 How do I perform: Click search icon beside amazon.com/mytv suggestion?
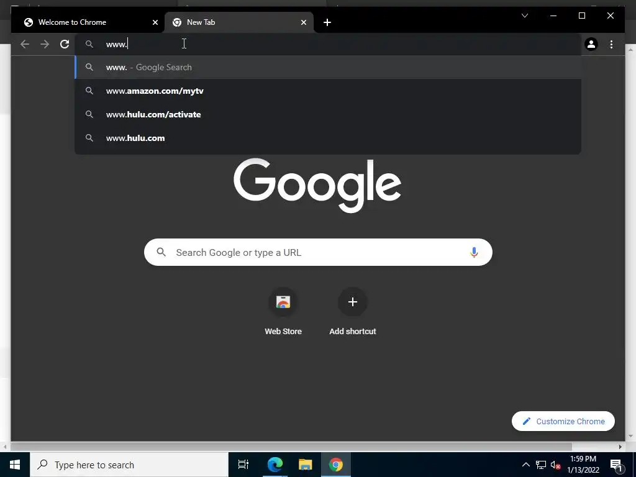tap(89, 91)
